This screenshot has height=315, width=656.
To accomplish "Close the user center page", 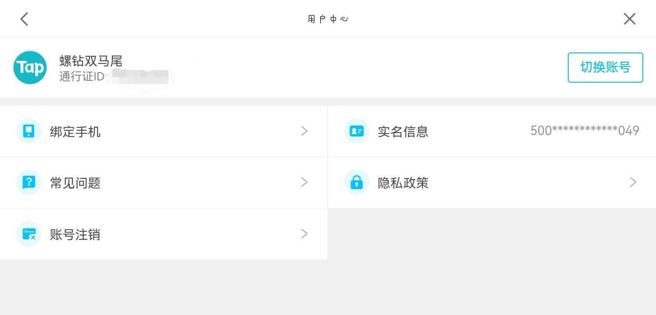I will [630, 19].
